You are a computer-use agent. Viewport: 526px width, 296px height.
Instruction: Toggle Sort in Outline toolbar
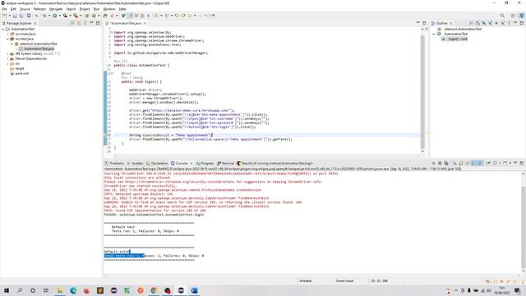[478, 23]
